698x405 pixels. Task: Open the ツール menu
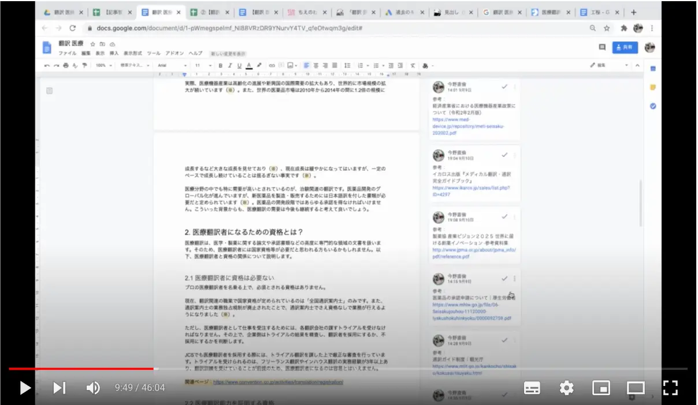point(154,53)
